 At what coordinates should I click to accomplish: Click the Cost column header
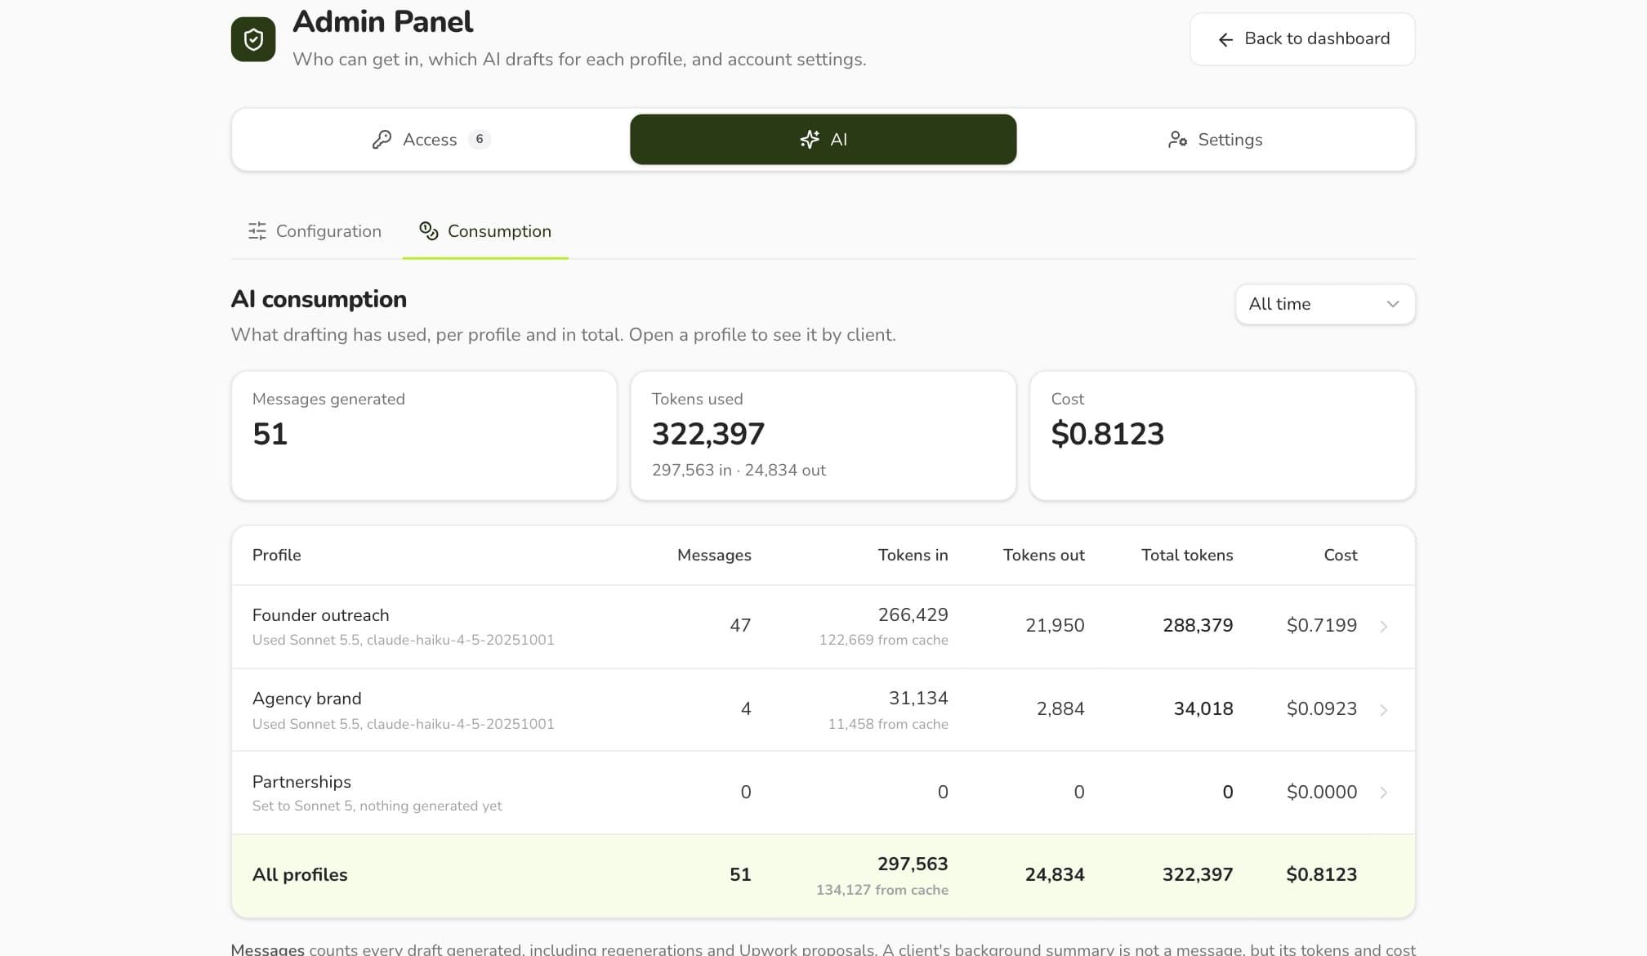[x=1341, y=555]
